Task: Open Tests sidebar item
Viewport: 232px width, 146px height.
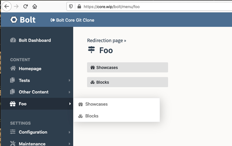Action: (24, 81)
